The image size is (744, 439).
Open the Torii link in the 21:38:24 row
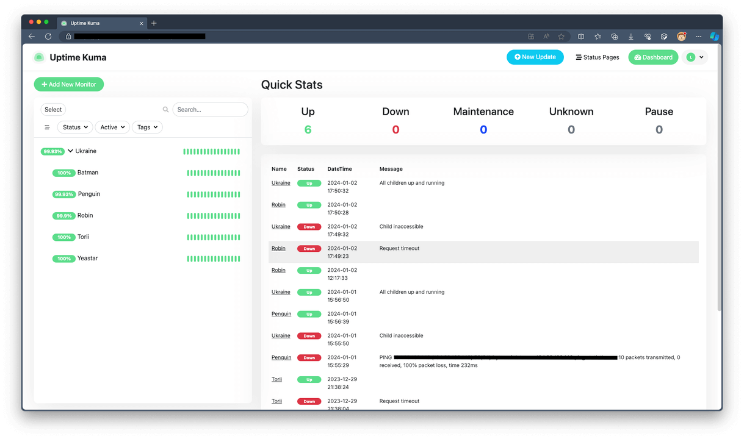coord(276,379)
